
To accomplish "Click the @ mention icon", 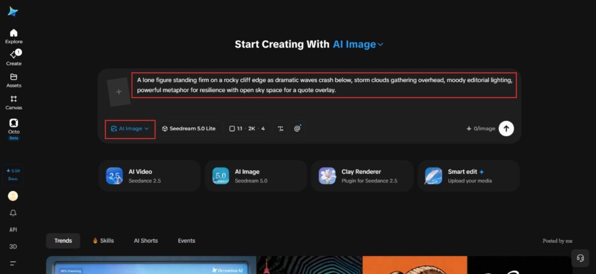I will tap(297, 129).
